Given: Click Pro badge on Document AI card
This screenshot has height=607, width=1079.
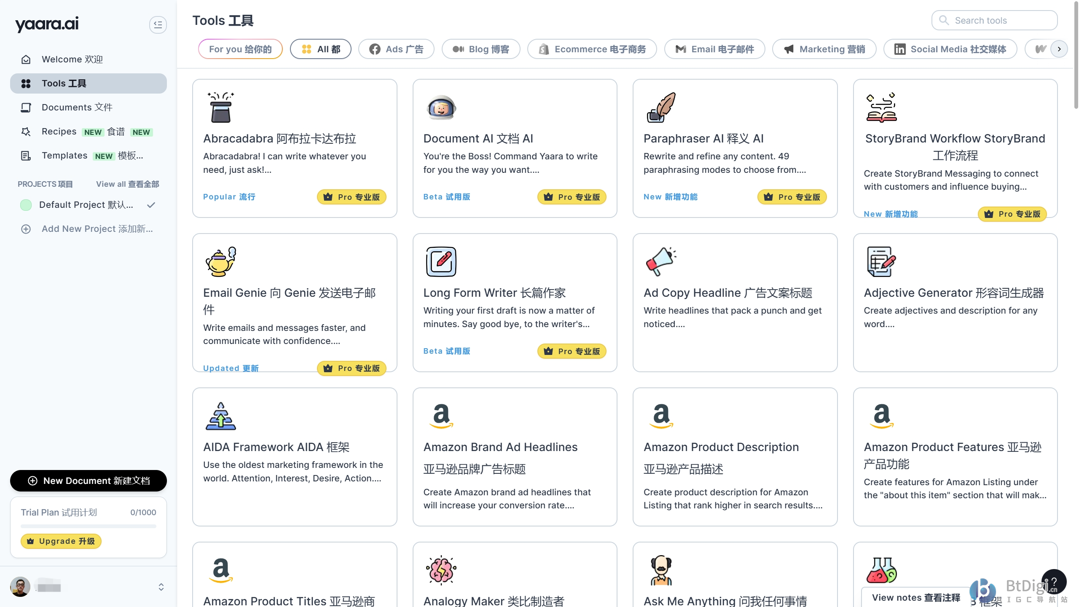Looking at the screenshot, I should 572,197.
